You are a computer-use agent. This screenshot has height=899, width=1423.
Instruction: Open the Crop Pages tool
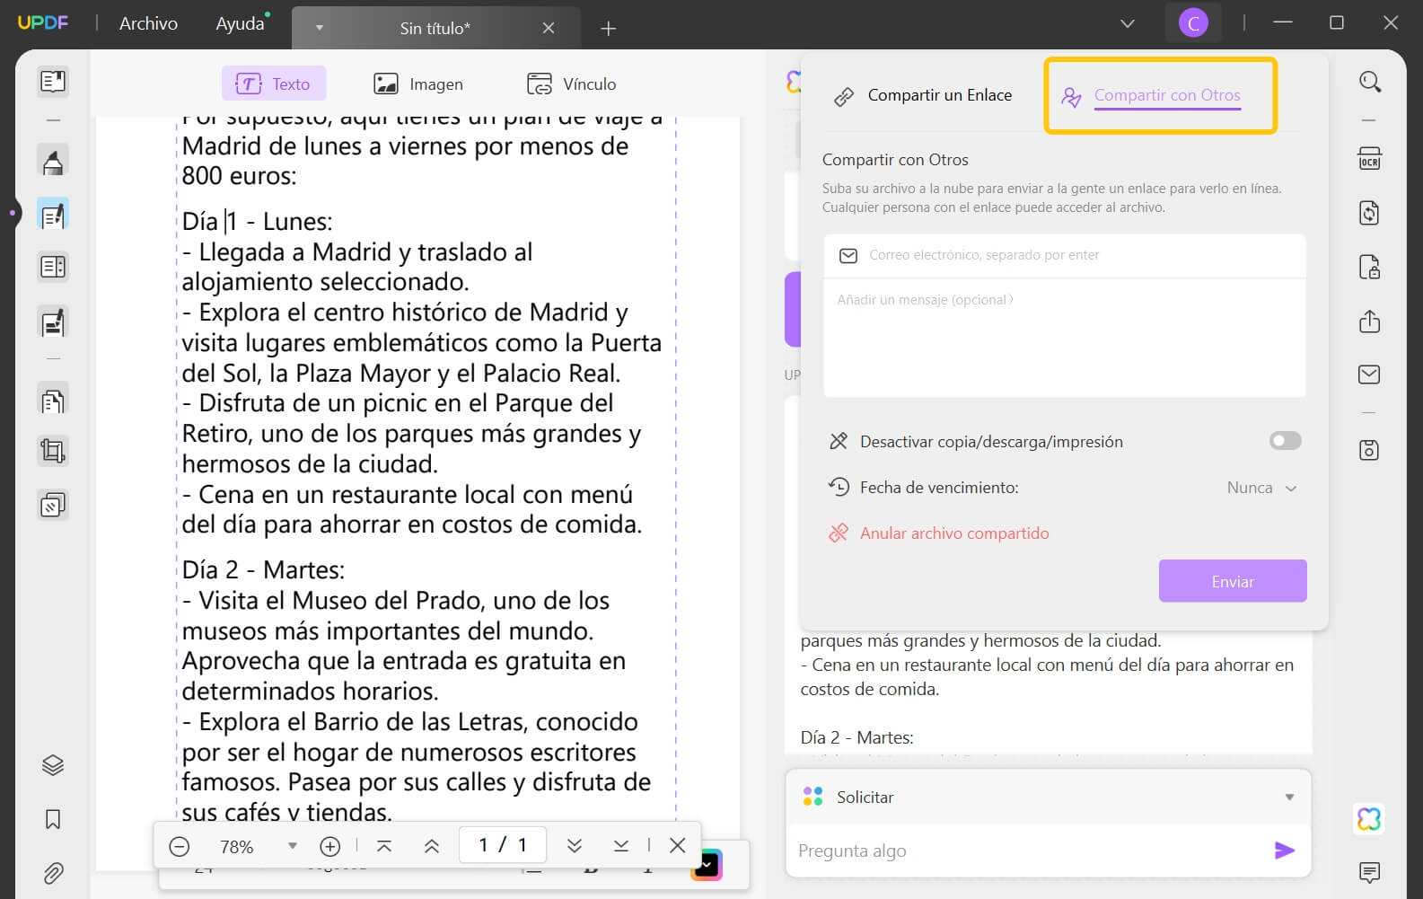tap(53, 451)
